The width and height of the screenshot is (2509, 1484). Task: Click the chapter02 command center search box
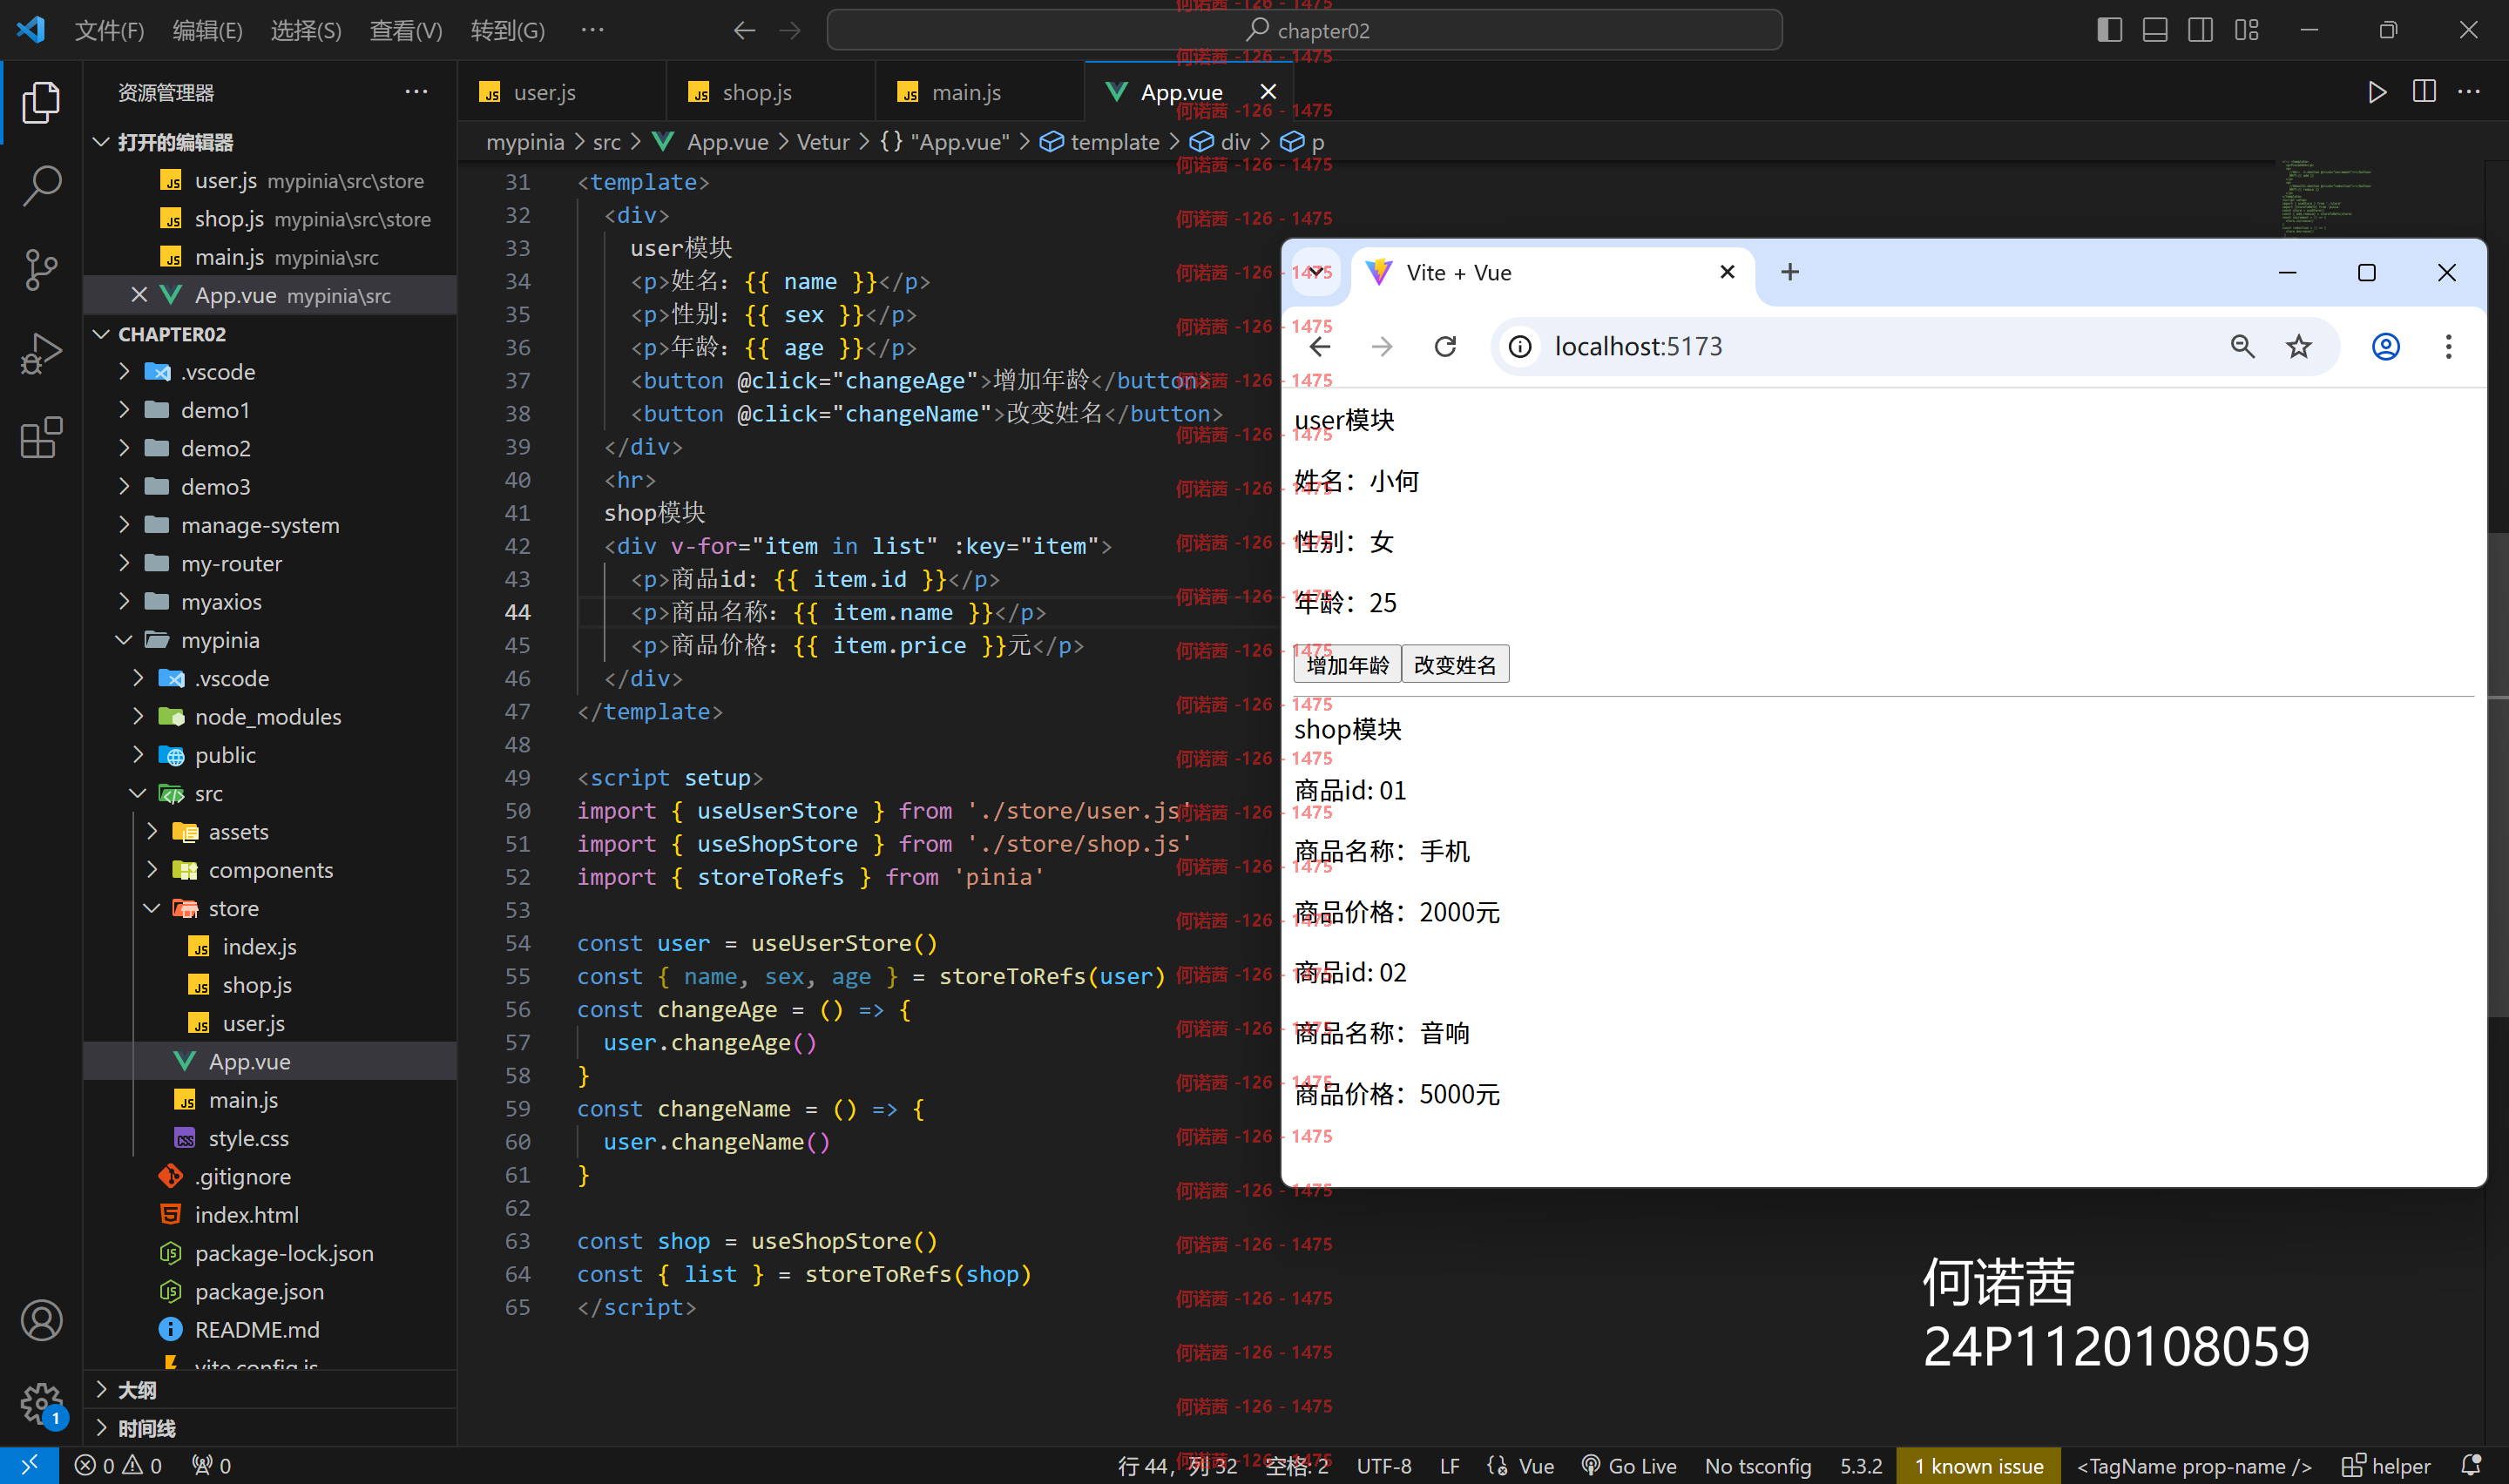pyautogui.click(x=1304, y=30)
